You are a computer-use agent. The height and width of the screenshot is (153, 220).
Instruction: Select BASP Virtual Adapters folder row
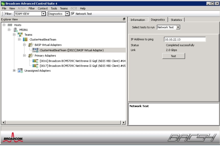[48, 45]
